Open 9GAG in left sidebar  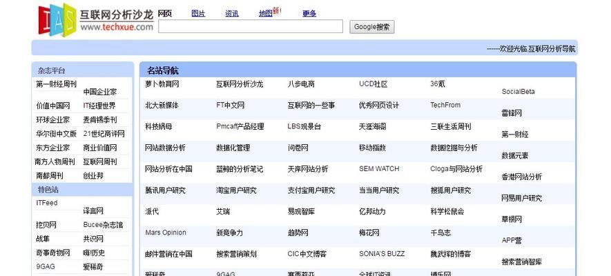45,267
